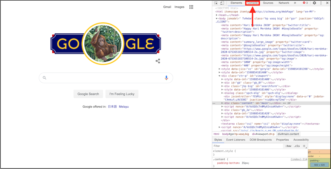This screenshot has height=169, width=331.
Task: Select the Styles pane tab
Action: coord(218,140)
